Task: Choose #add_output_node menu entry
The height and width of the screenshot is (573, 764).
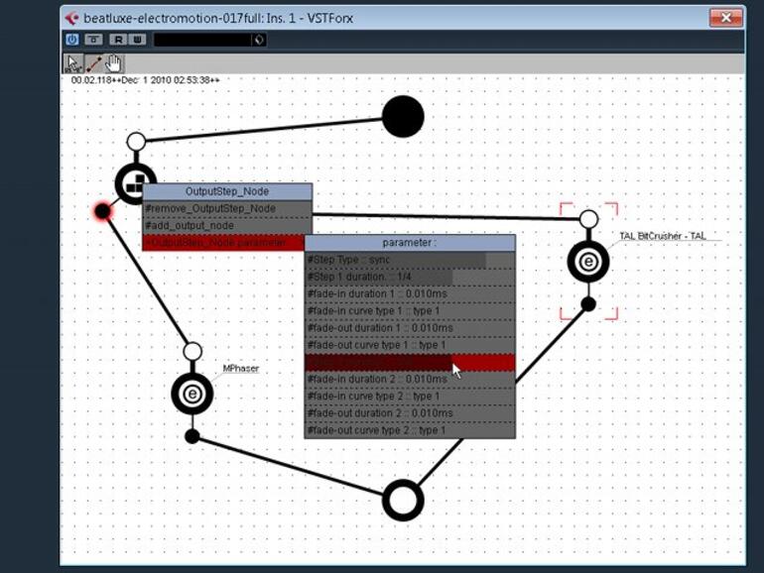Action: pos(227,225)
